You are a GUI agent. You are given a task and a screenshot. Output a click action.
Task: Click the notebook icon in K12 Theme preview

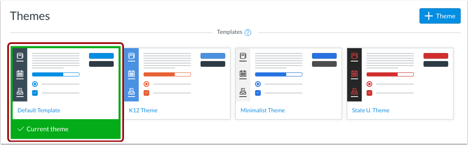coord(131,56)
